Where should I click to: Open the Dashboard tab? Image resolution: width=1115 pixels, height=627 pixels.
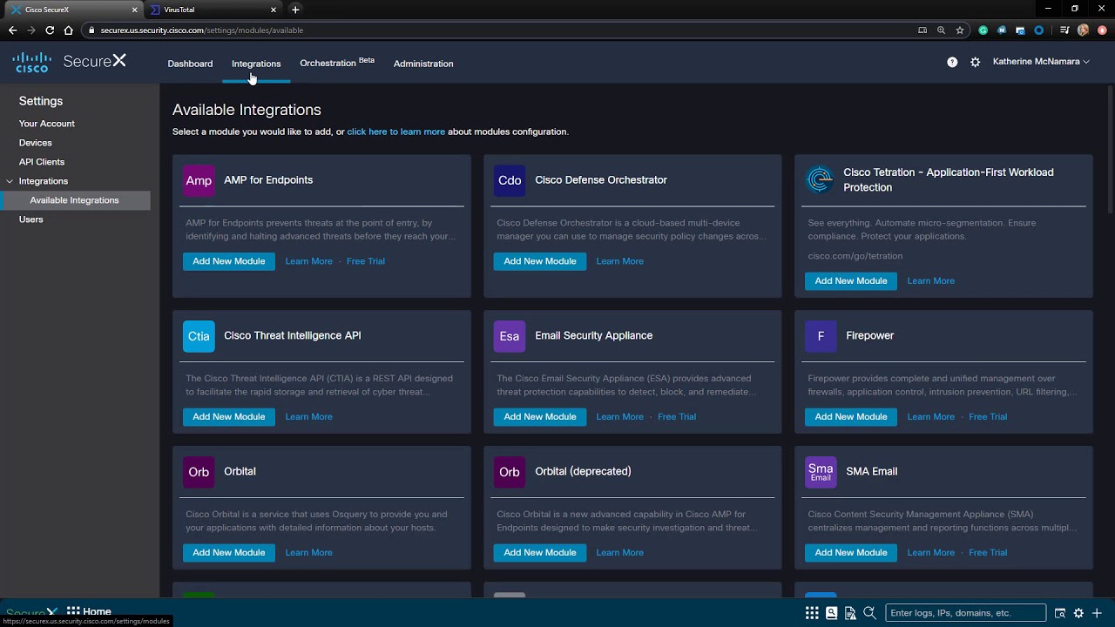pyautogui.click(x=190, y=64)
